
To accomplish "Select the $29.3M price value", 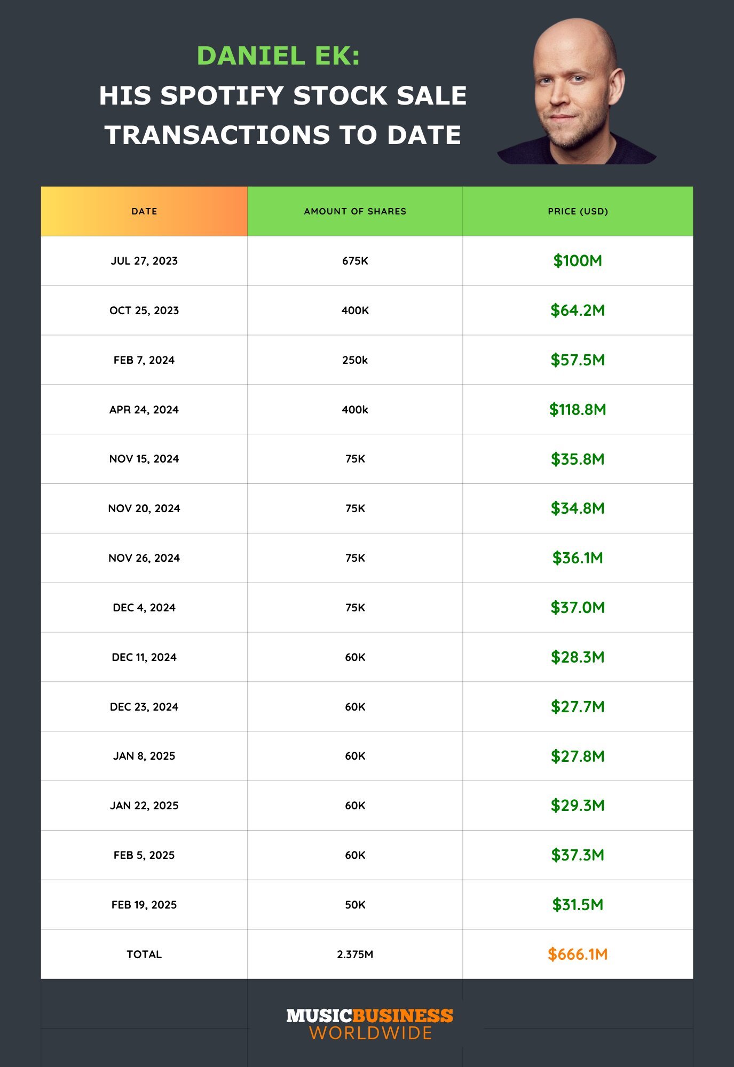I will click(x=578, y=806).
